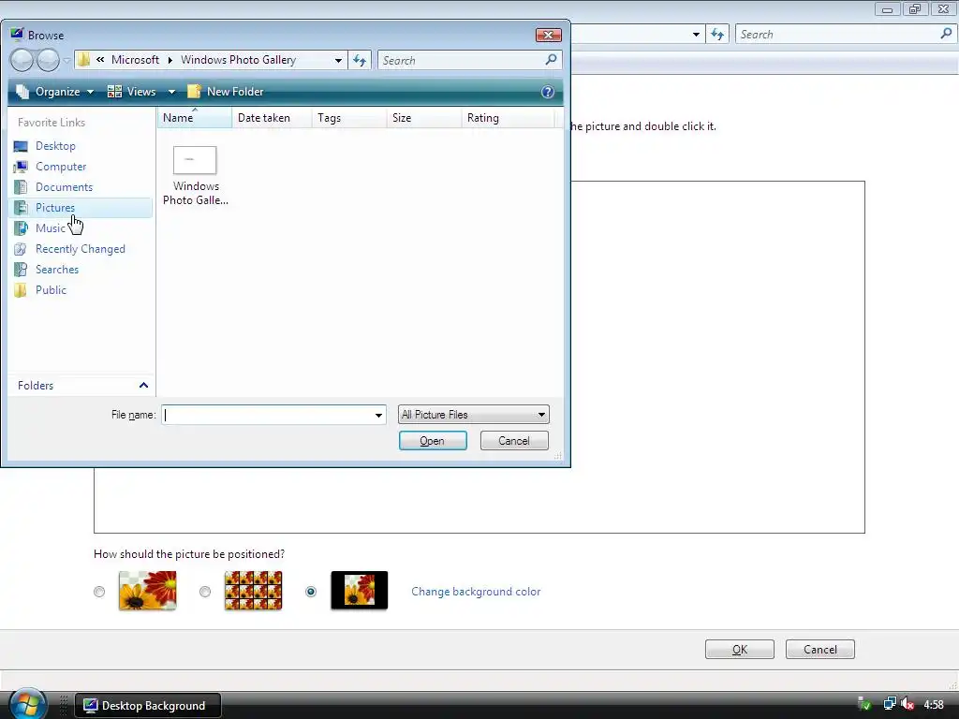Create a New Folder
The image size is (959, 719).
click(226, 92)
